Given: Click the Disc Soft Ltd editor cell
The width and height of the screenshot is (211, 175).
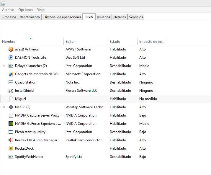Looking at the screenshot, I should pos(75,58).
